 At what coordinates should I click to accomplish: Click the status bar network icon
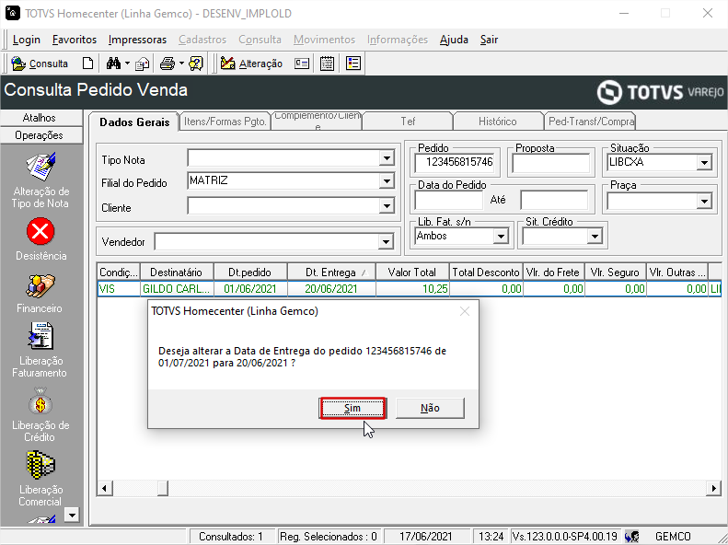point(631,536)
